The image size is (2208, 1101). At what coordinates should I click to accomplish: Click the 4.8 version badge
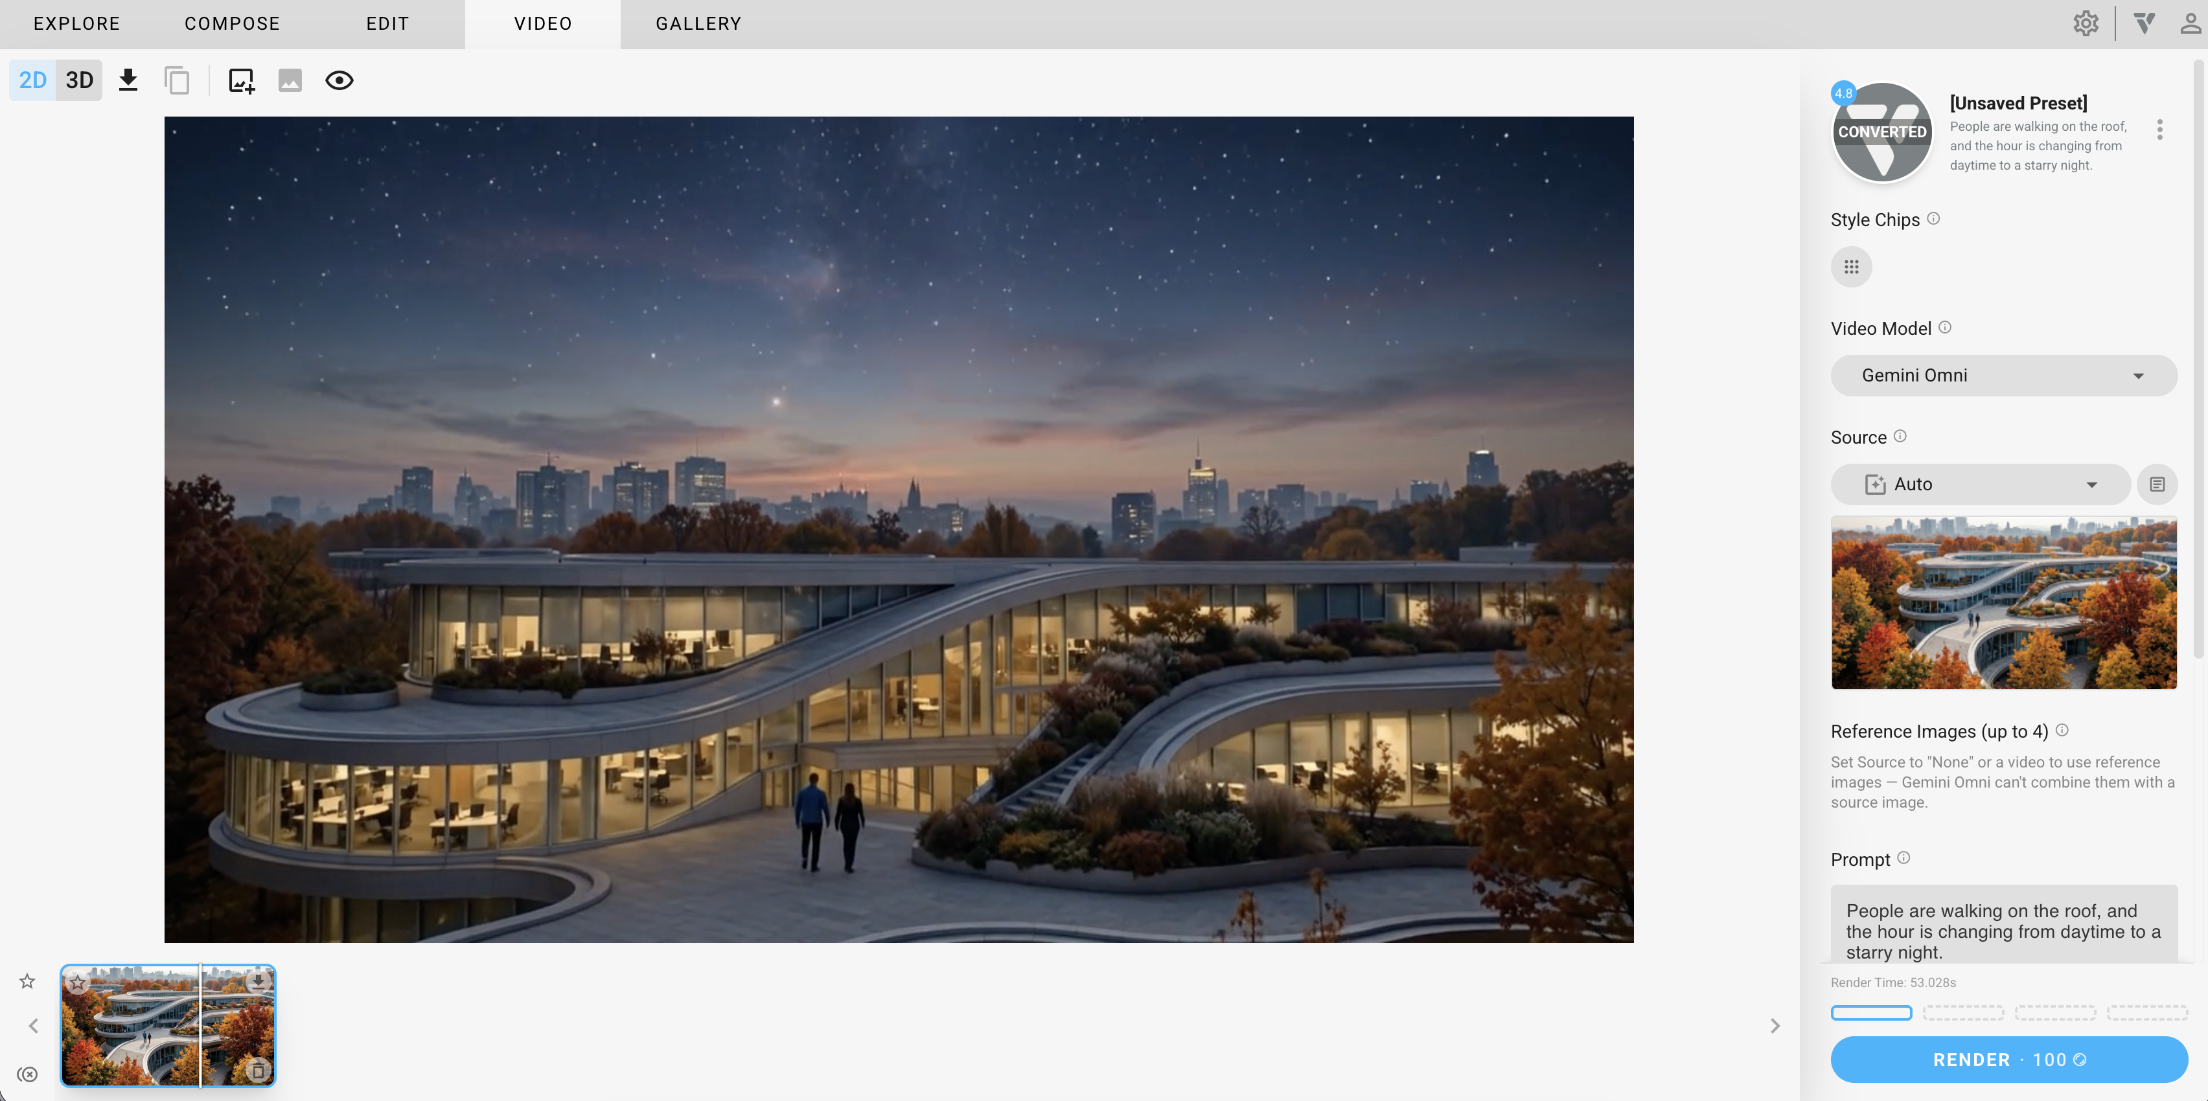click(x=1843, y=93)
